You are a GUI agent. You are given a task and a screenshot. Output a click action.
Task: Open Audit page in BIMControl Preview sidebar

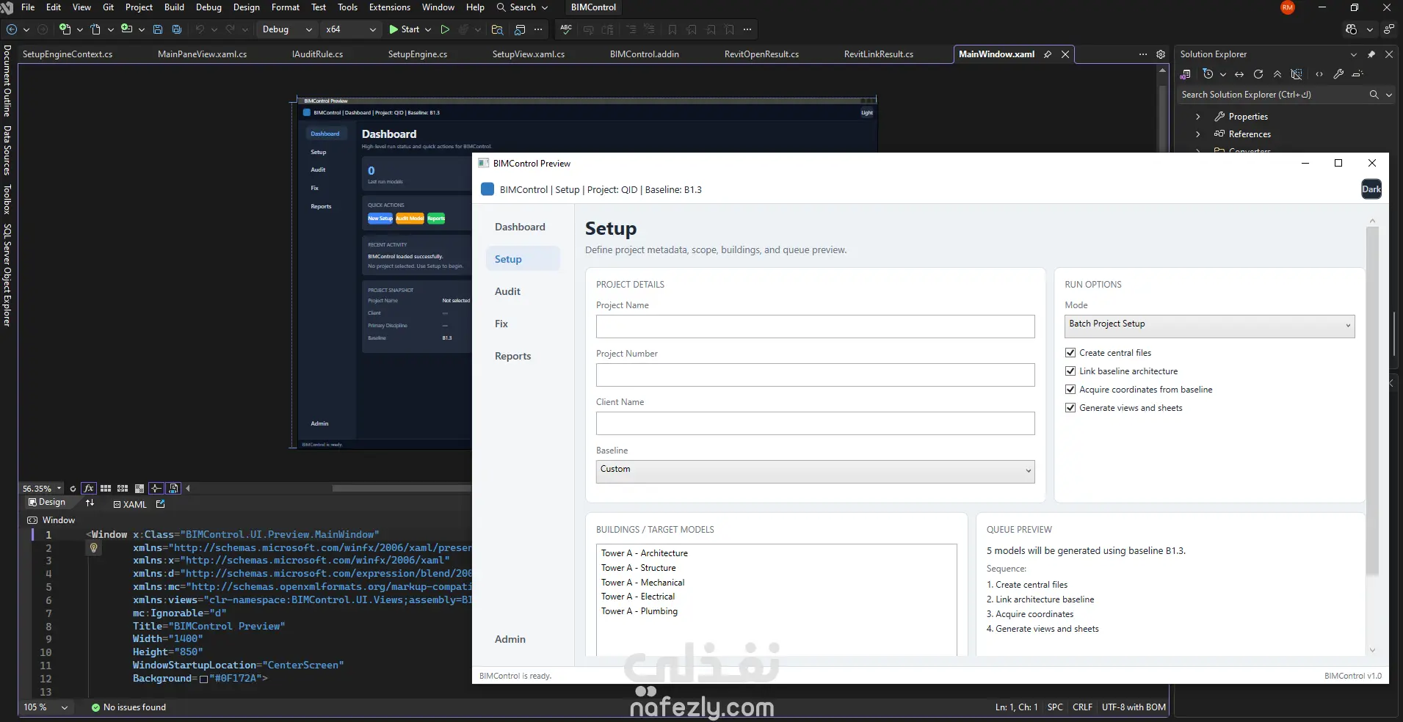tap(507, 291)
